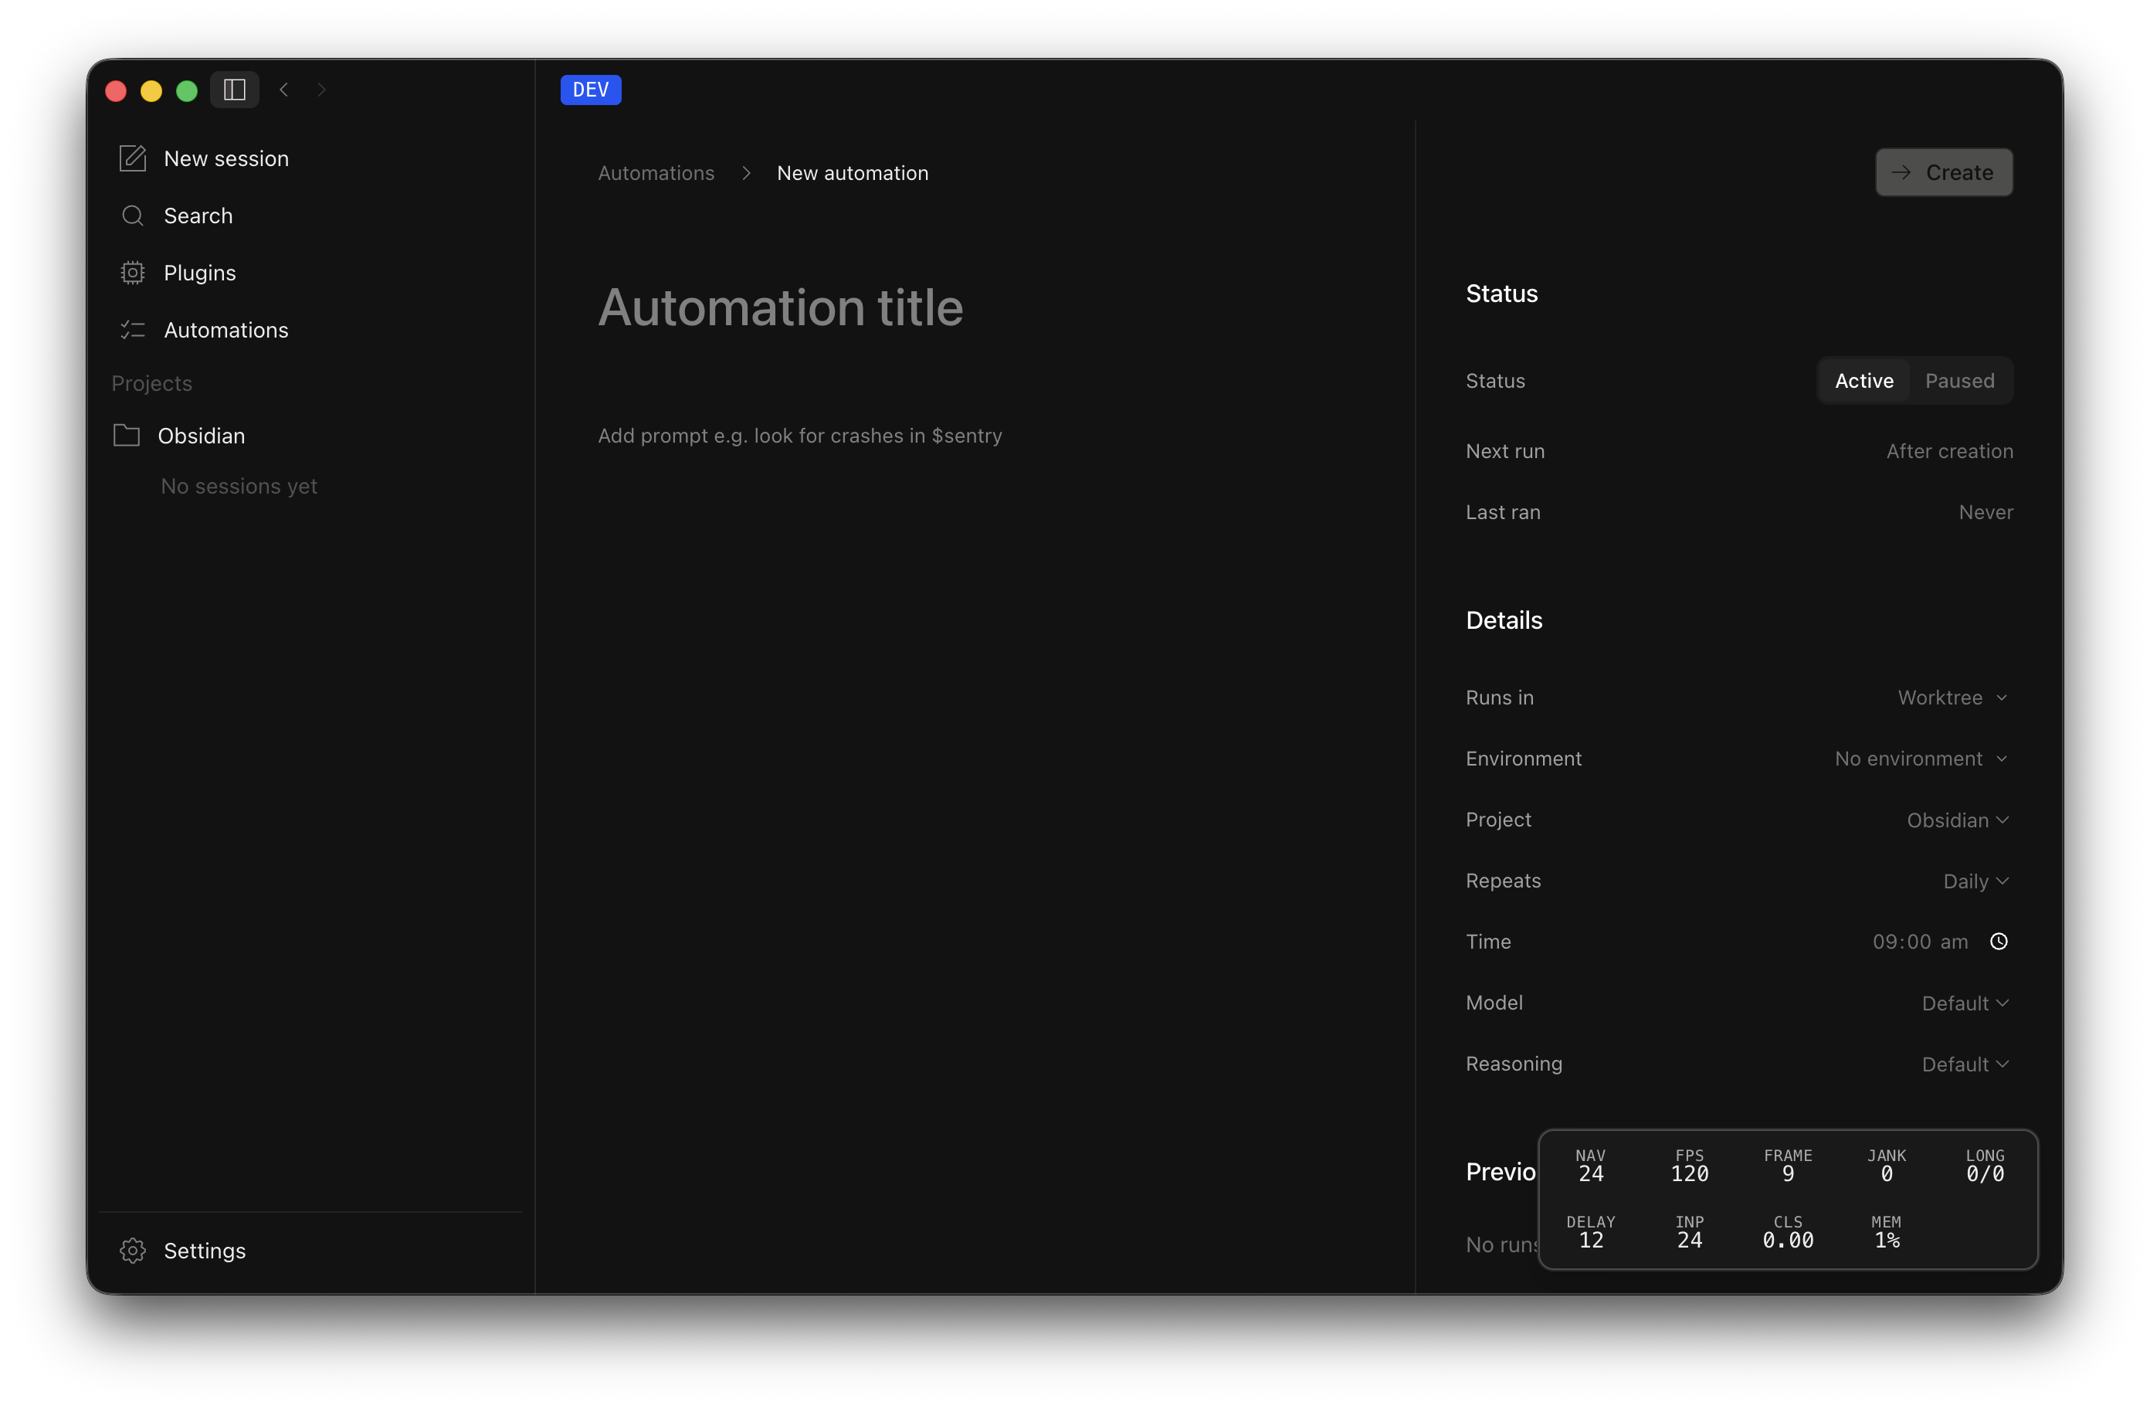Click the clock icon beside Time
Image resolution: width=2150 pixels, height=1409 pixels.
point(1999,941)
